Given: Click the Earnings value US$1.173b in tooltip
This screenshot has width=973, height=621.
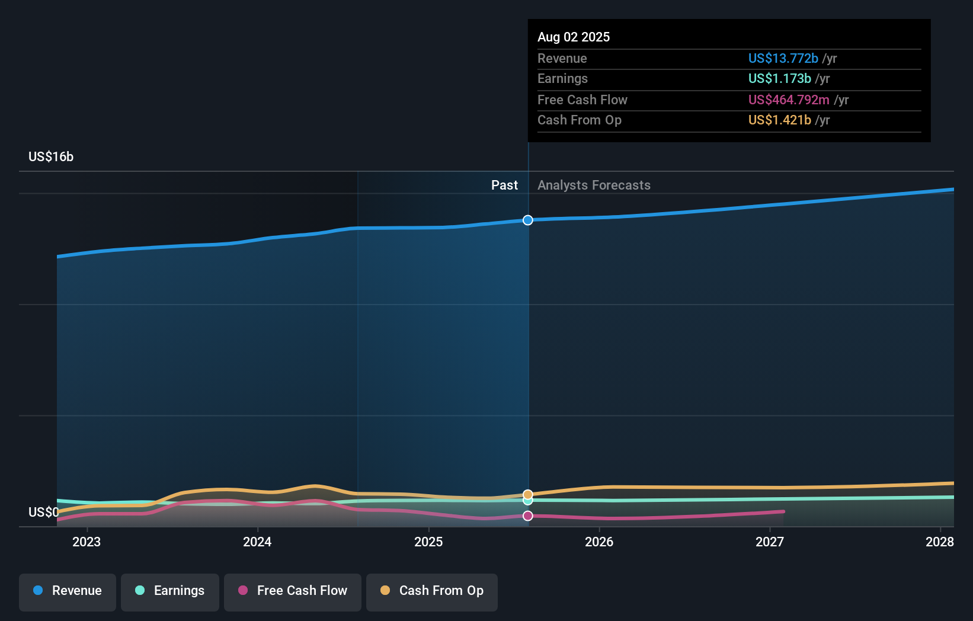Looking at the screenshot, I should 779,78.
